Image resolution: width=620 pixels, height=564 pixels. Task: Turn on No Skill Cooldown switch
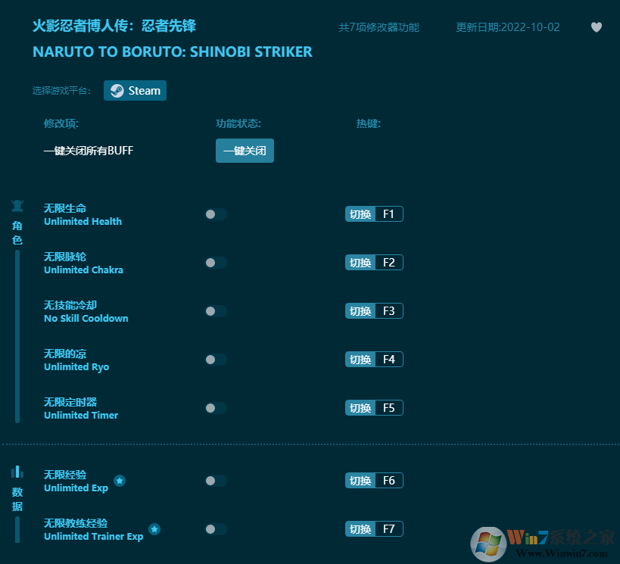coord(216,311)
